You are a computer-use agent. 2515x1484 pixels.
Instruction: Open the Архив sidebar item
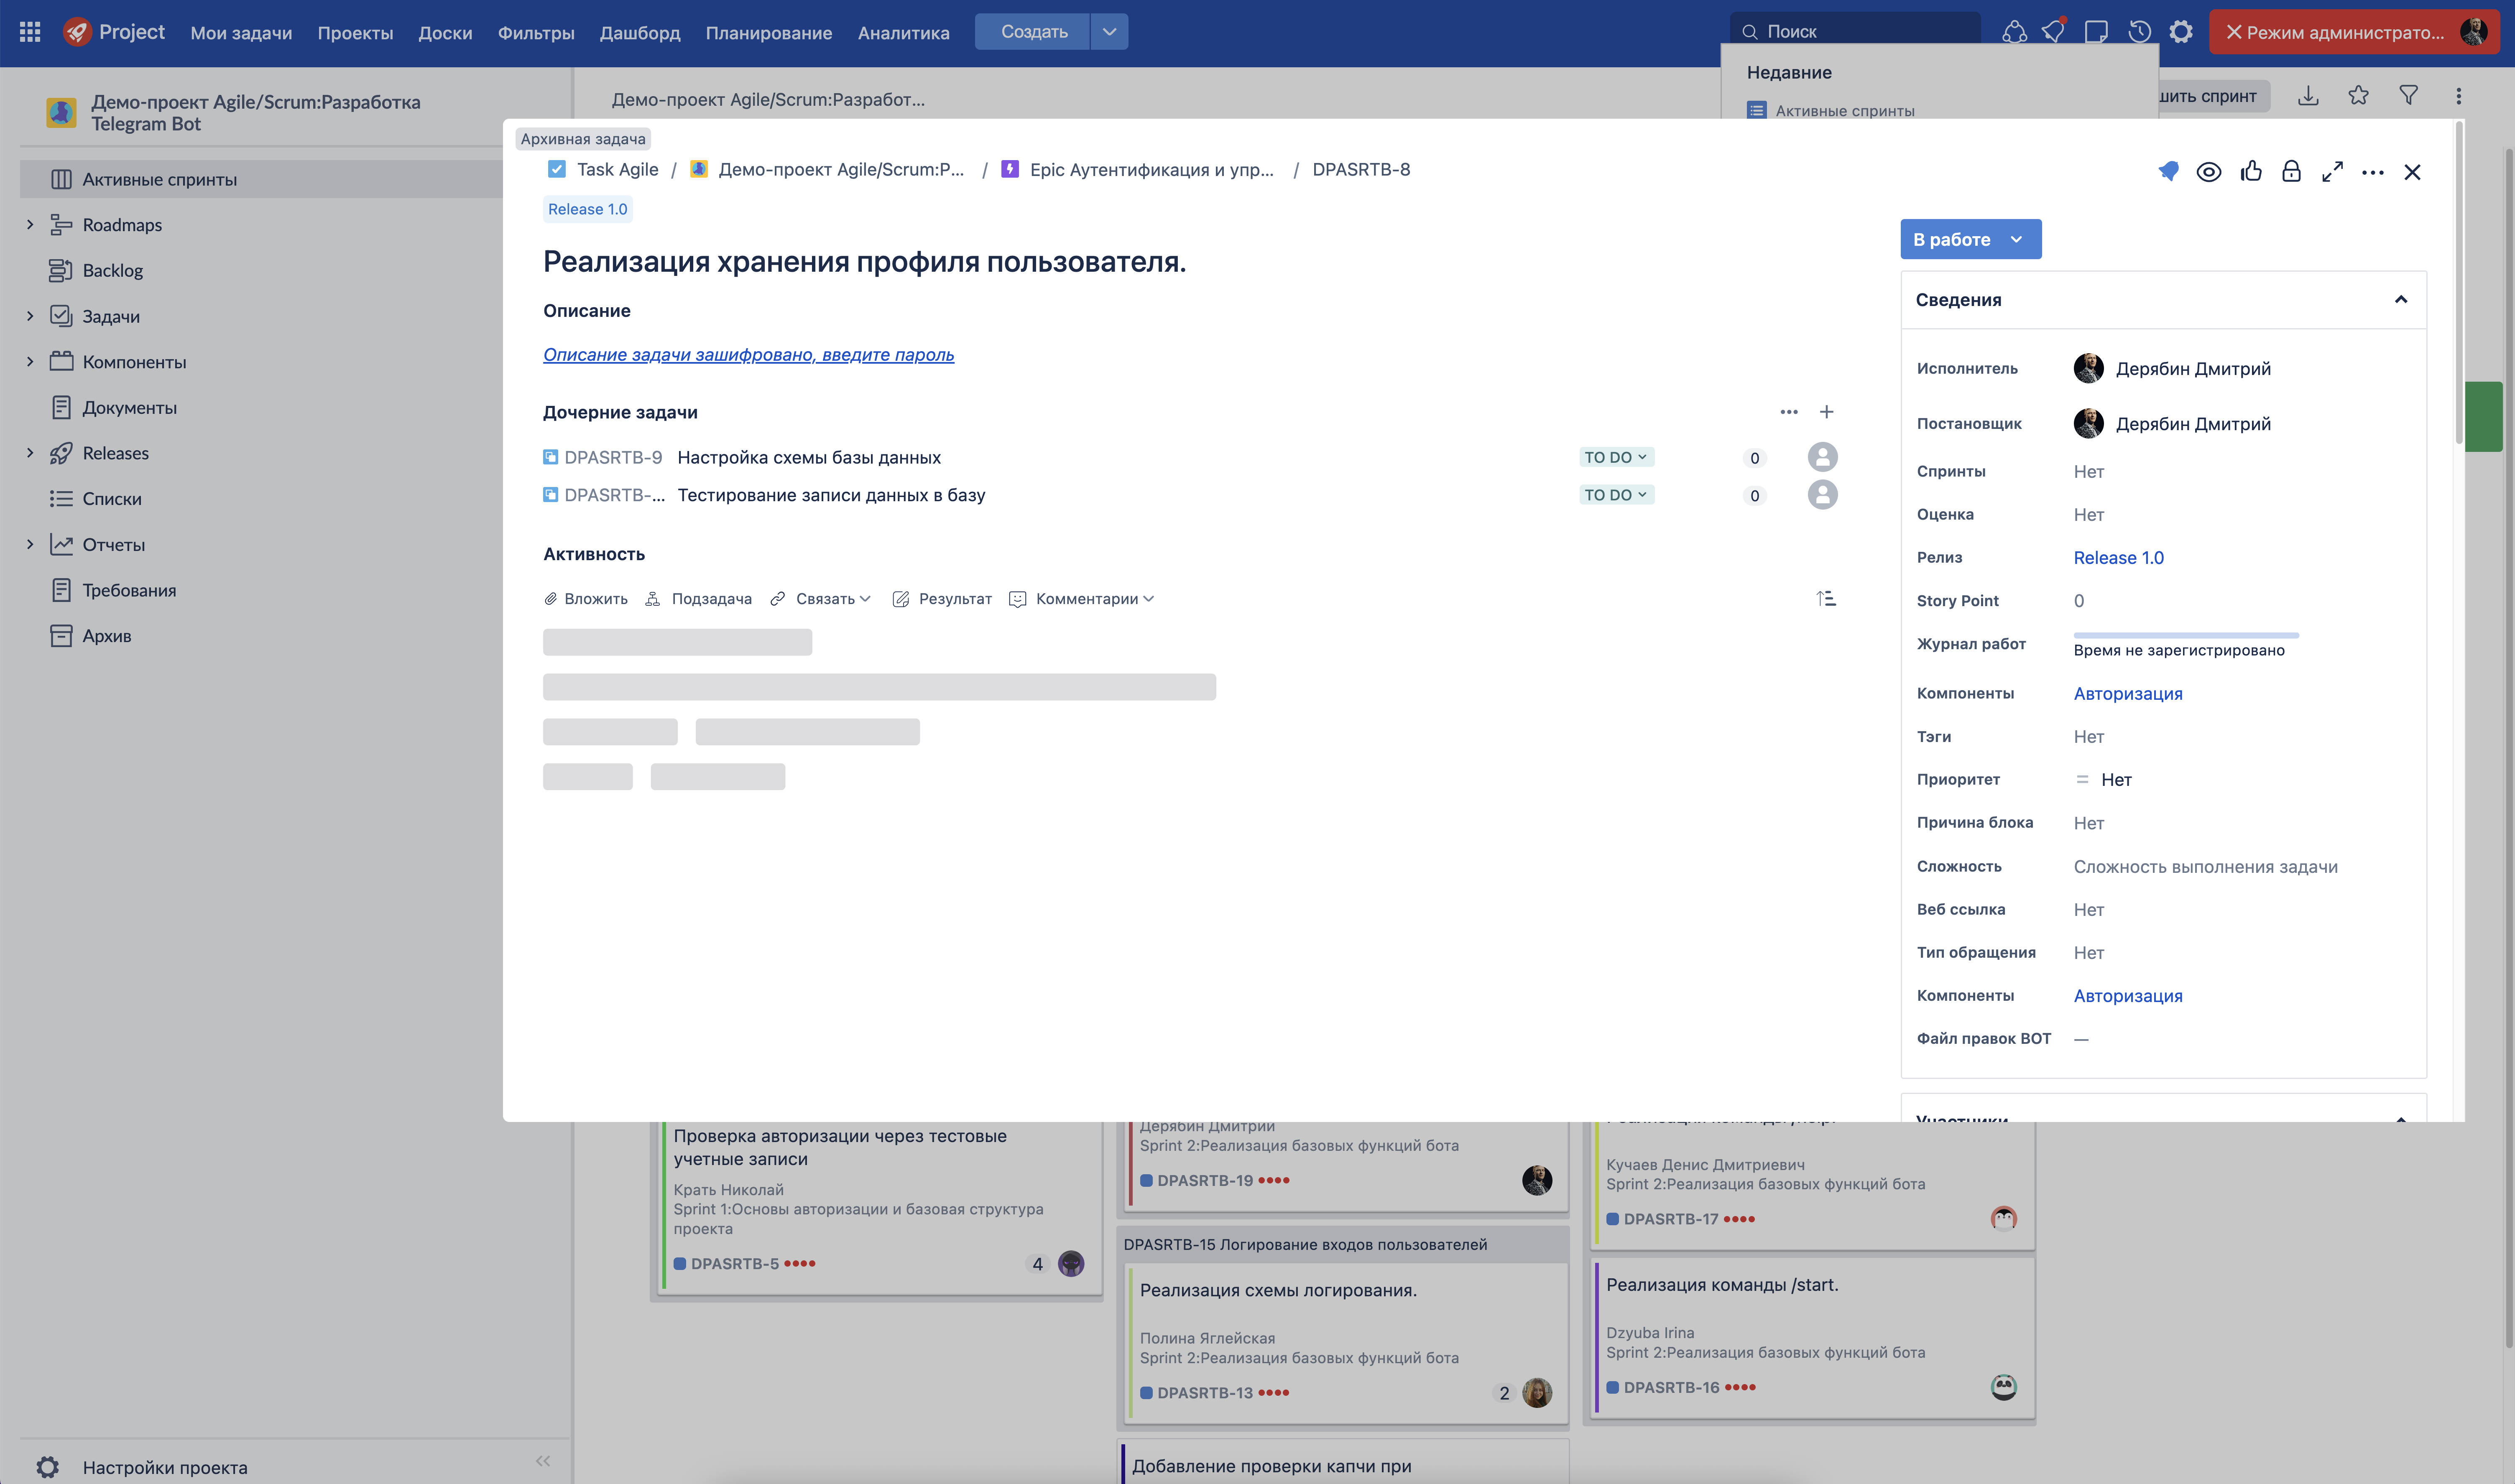(x=106, y=636)
